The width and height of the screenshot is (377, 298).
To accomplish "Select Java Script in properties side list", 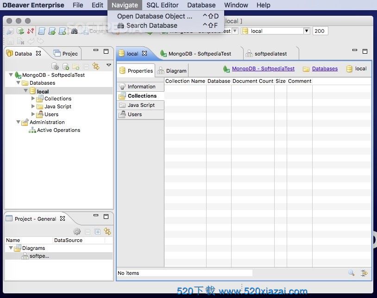I will tap(141, 105).
